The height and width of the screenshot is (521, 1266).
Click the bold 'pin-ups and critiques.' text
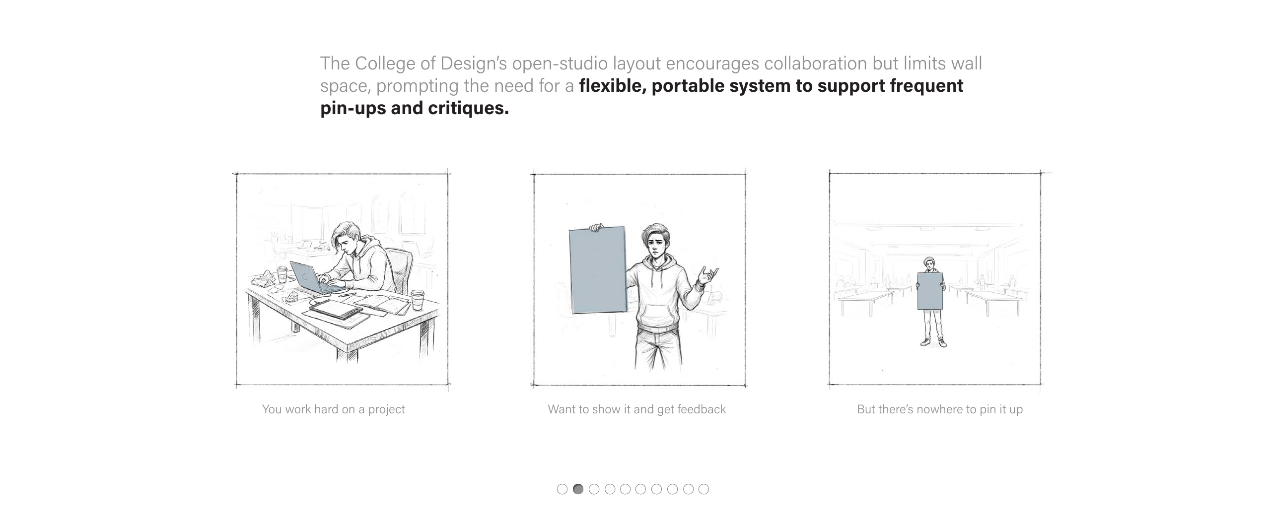point(415,108)
